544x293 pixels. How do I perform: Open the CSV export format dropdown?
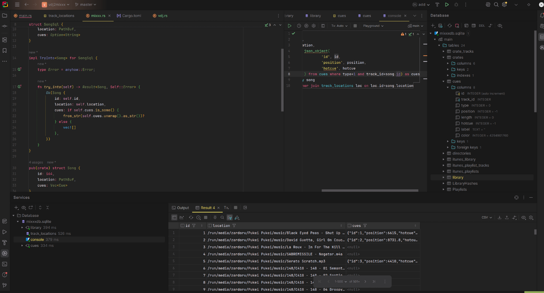(487, 218)
